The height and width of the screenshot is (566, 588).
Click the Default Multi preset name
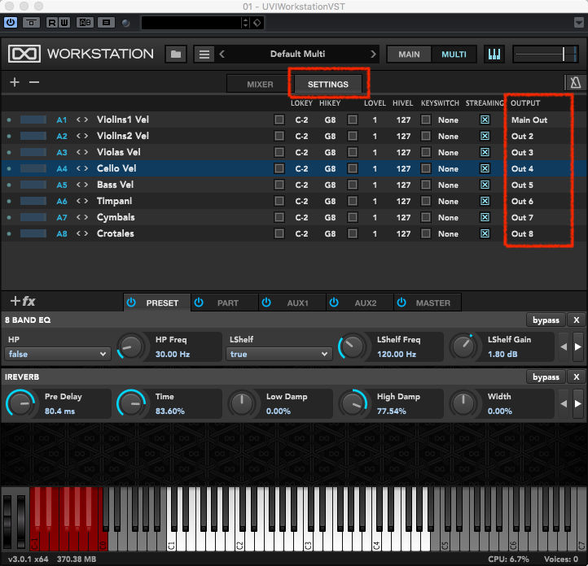297,54
